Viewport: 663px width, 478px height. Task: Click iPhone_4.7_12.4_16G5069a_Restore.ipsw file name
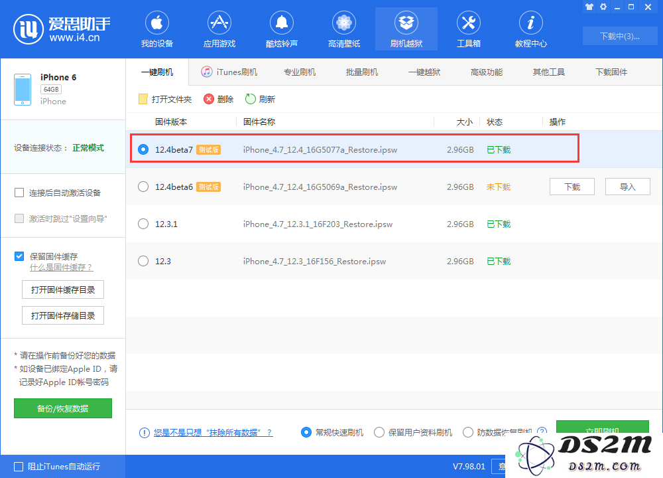point(320,187)
